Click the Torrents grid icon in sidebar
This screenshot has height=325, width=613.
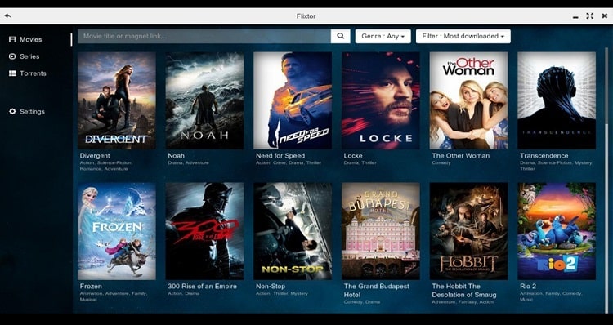12,73
